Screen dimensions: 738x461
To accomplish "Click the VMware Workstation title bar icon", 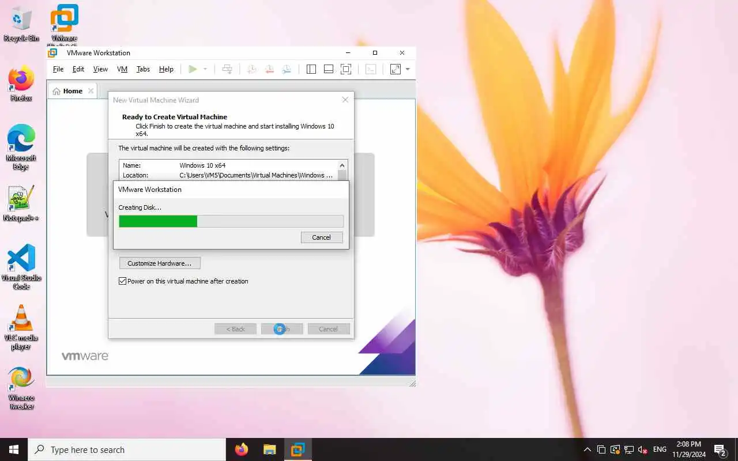I will tap(52, 53).
